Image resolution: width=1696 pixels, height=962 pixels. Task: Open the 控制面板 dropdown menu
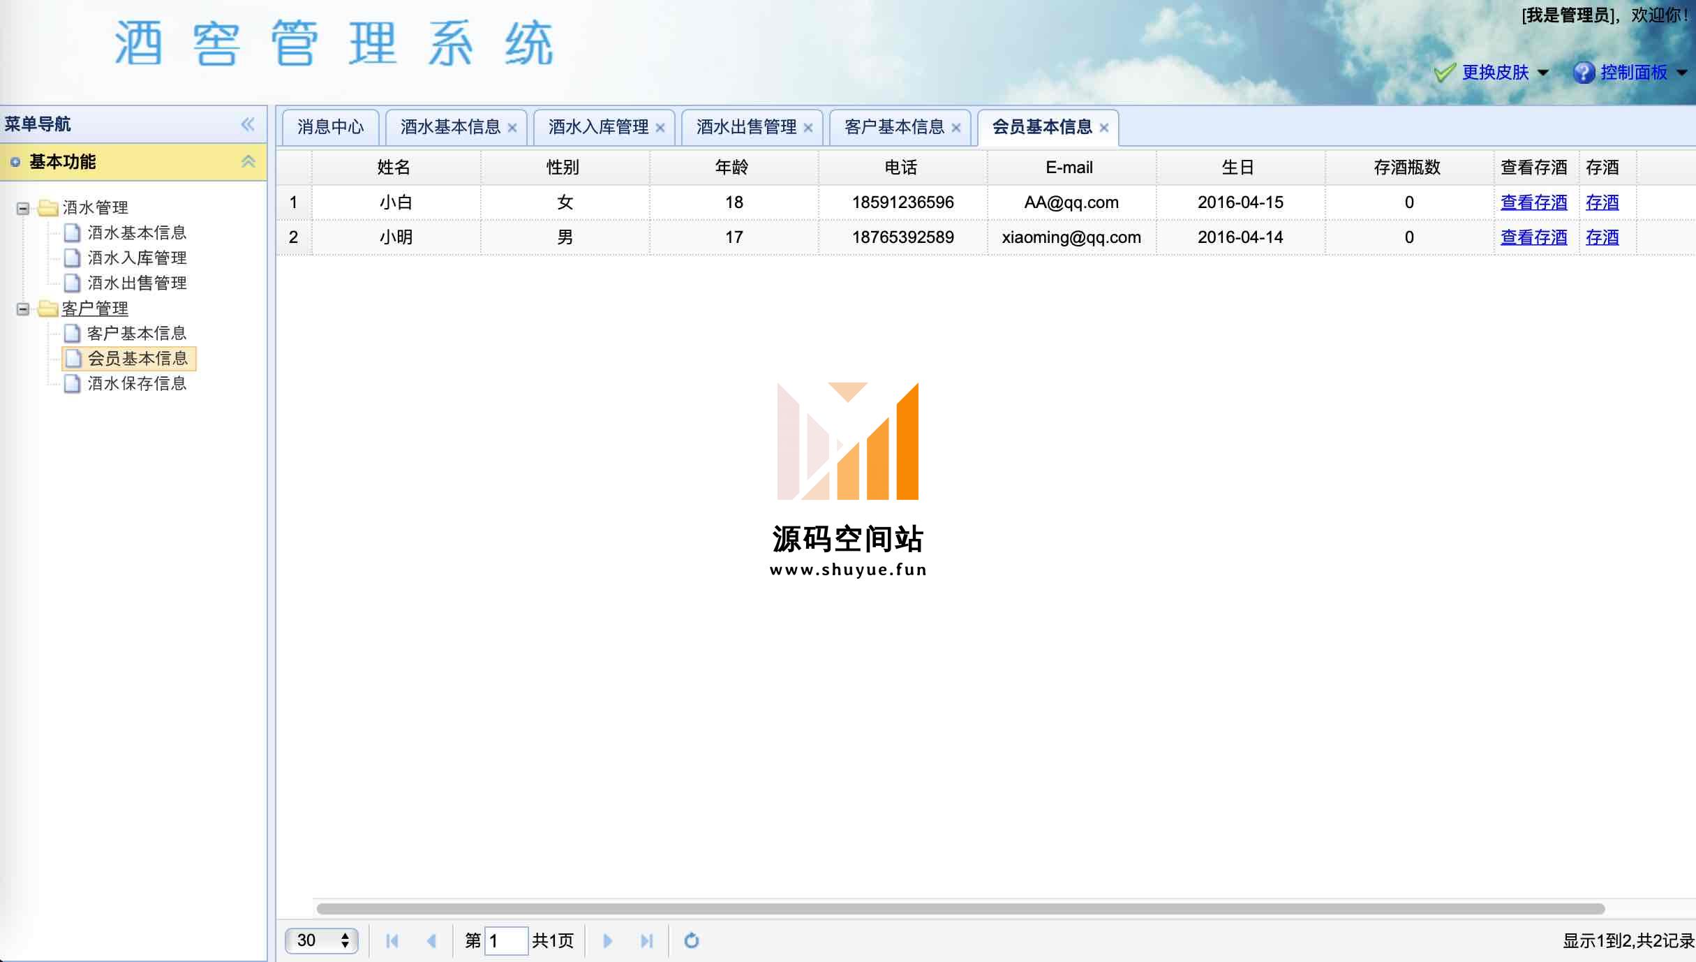click(1632, 73)
